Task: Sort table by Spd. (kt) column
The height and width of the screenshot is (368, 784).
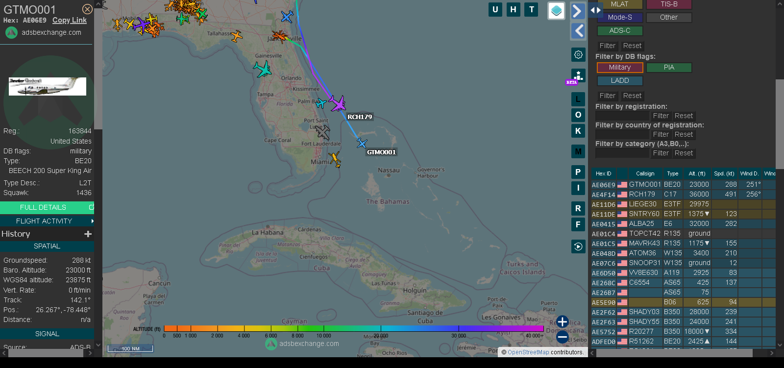Action: (x=724, y=173)
